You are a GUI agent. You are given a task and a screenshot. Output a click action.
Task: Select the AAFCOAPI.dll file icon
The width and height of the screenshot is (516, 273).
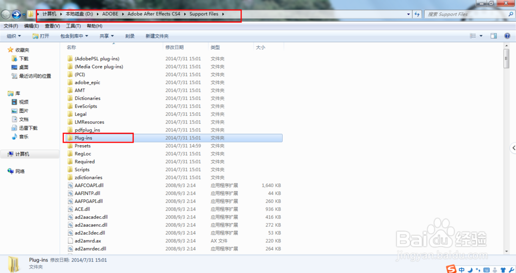click(x=70, y=185)
